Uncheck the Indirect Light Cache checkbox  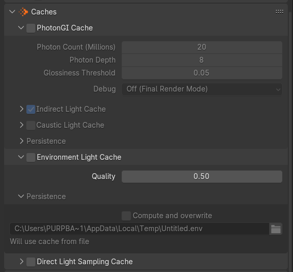pos(31,109)
